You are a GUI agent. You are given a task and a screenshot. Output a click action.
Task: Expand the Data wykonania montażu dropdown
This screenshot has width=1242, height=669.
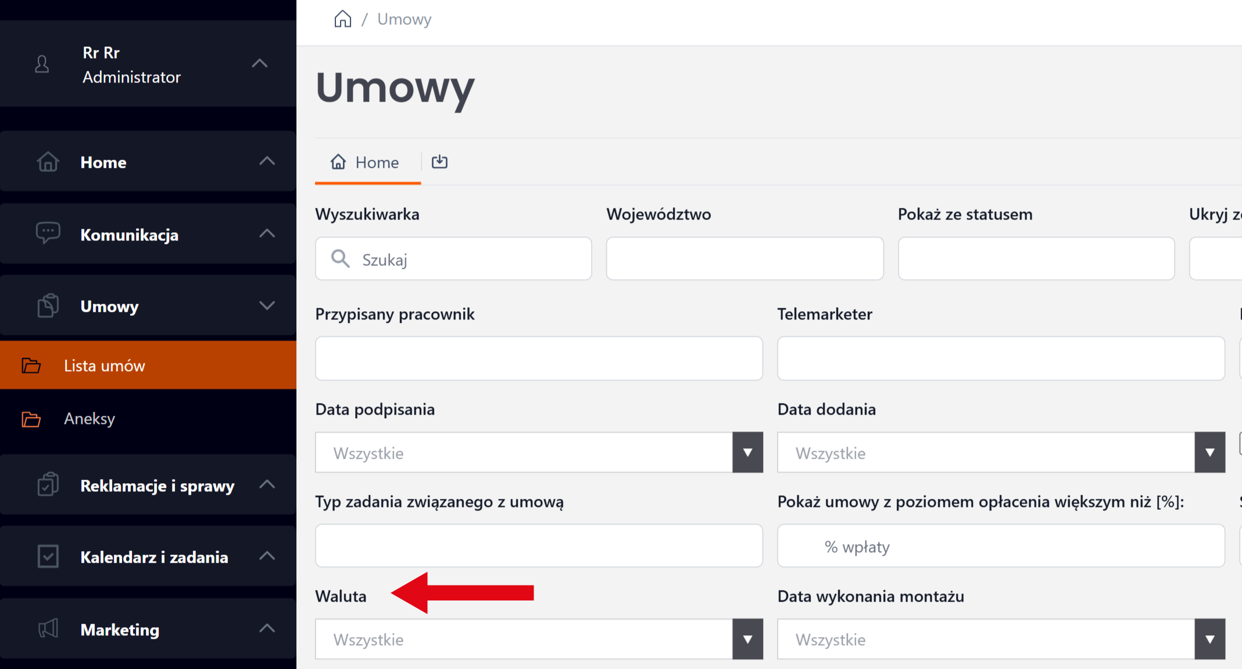tap(1209, 639)
